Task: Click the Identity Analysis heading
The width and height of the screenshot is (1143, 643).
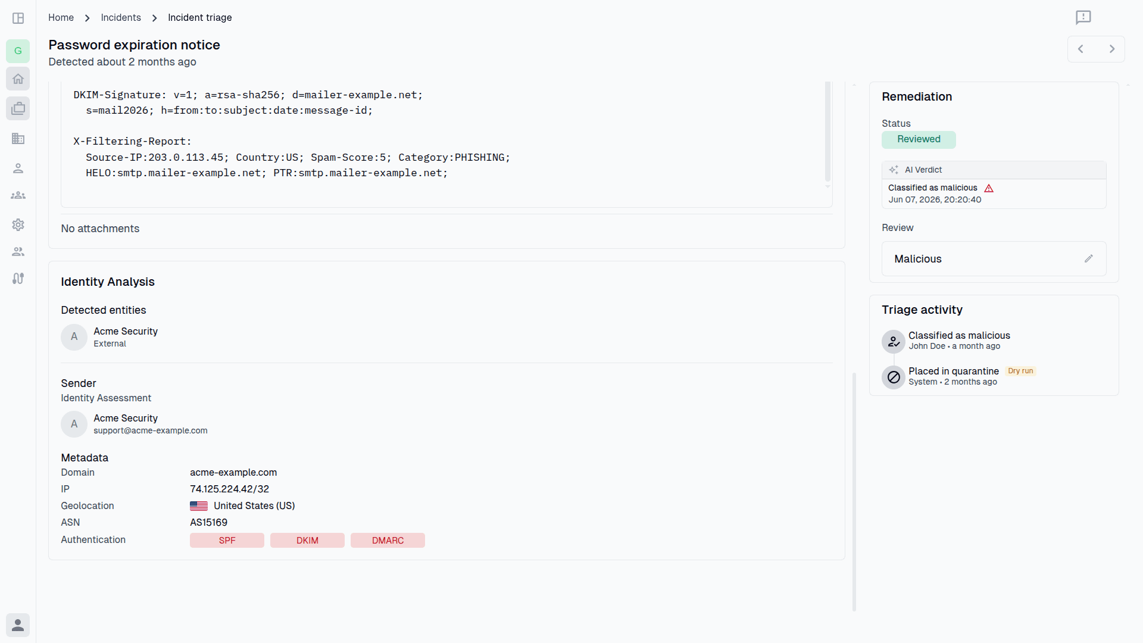Action: (x=108, y=282)
